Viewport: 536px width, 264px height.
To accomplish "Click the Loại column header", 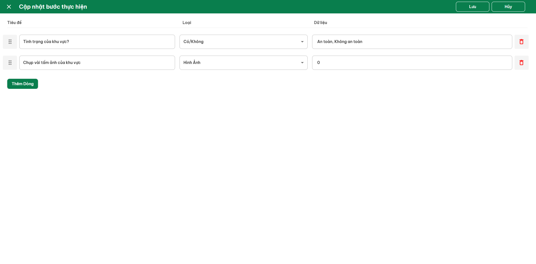I will (187, 23).
